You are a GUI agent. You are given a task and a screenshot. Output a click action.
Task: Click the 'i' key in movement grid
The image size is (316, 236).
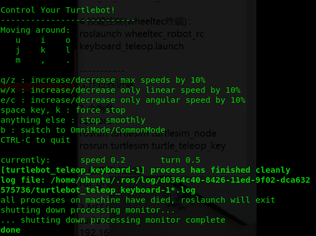point(43,40)
